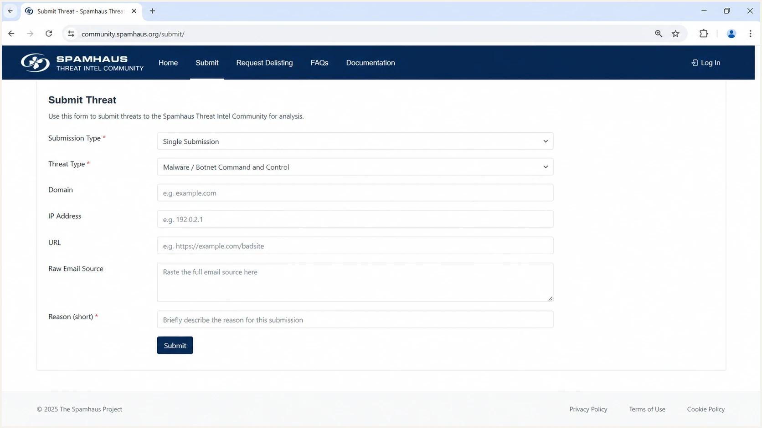Screen dimensions: 762x428
Task: Open the Threat Type dropdown
Action: pyautogui.click(x=355, y=167)
